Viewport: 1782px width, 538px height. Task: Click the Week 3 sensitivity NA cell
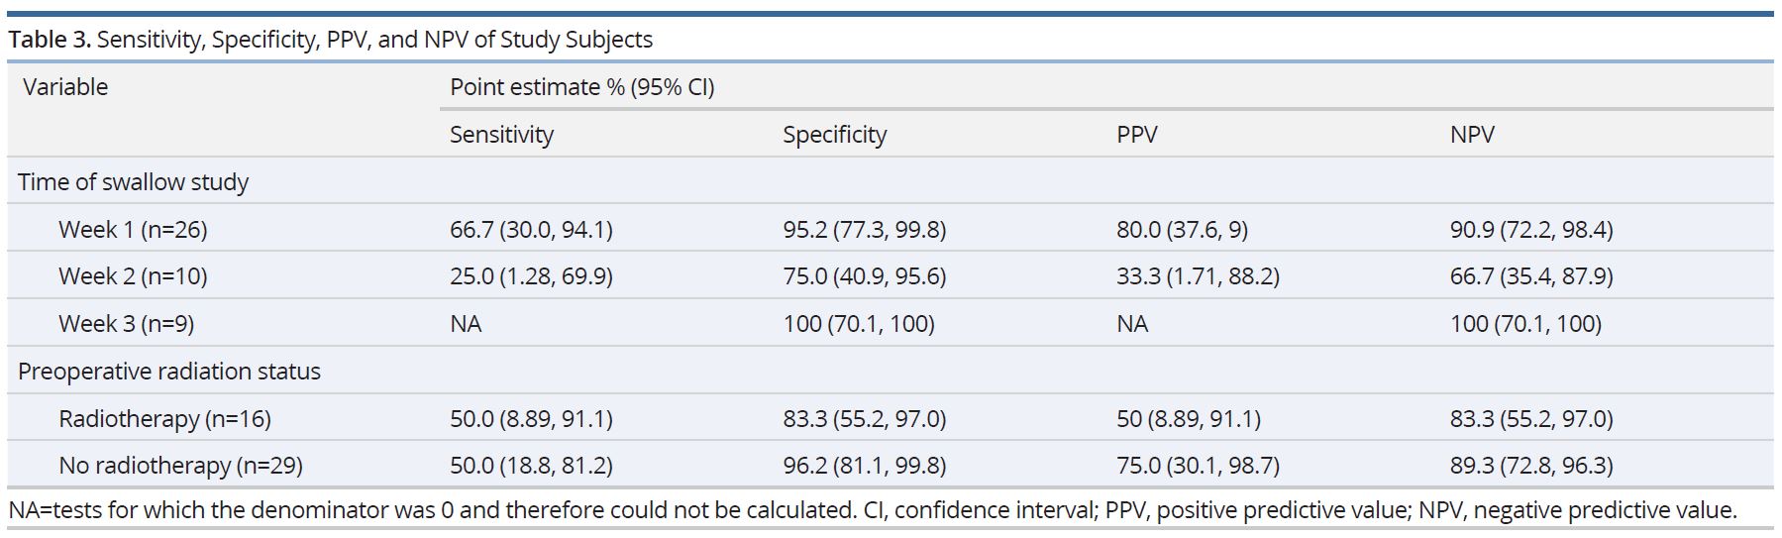(466, 324)
